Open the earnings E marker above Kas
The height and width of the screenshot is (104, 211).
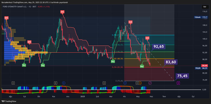(55, 83)
